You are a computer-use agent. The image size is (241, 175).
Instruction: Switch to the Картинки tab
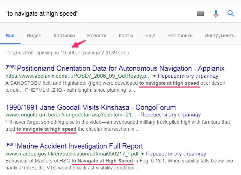click(64, 36)
